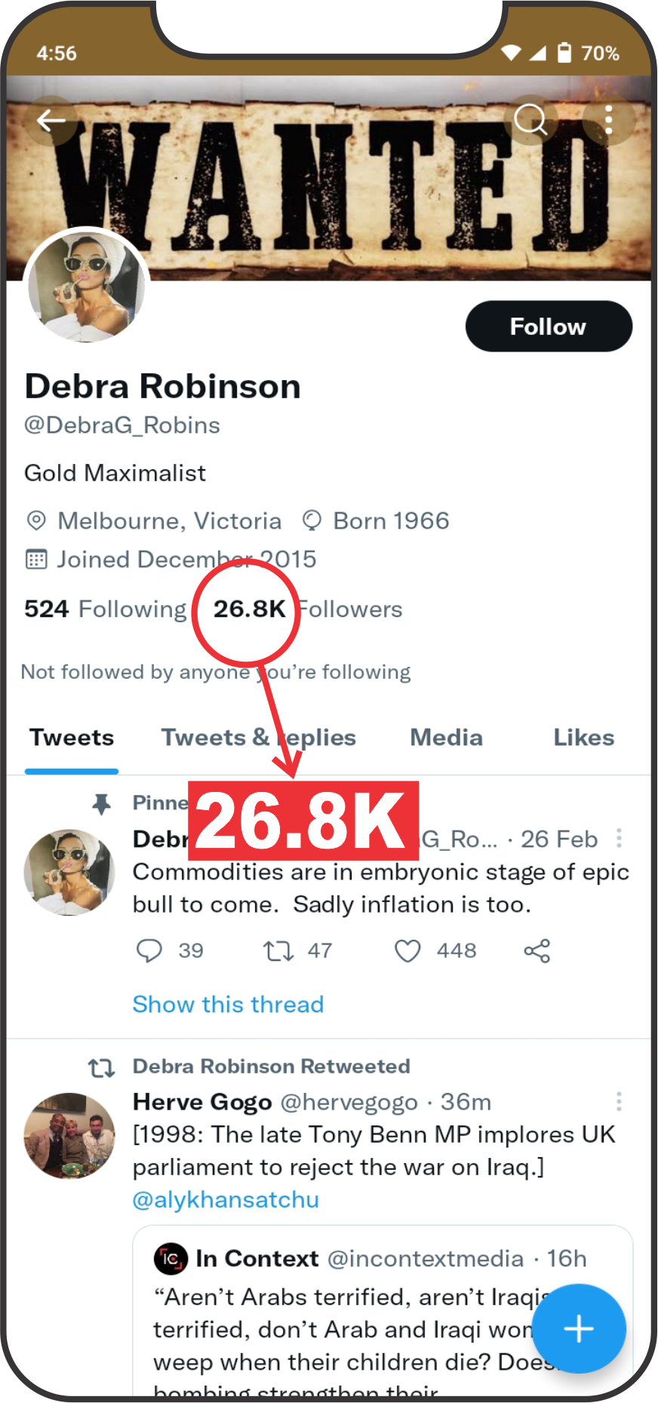Screen dimensions: 658x1403
Task: View the 524 Following list
Action: [105, 609]
